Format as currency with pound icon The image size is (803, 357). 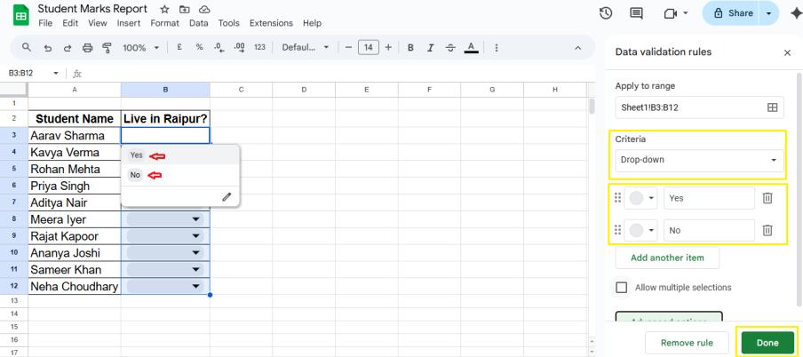coord(179,47)
